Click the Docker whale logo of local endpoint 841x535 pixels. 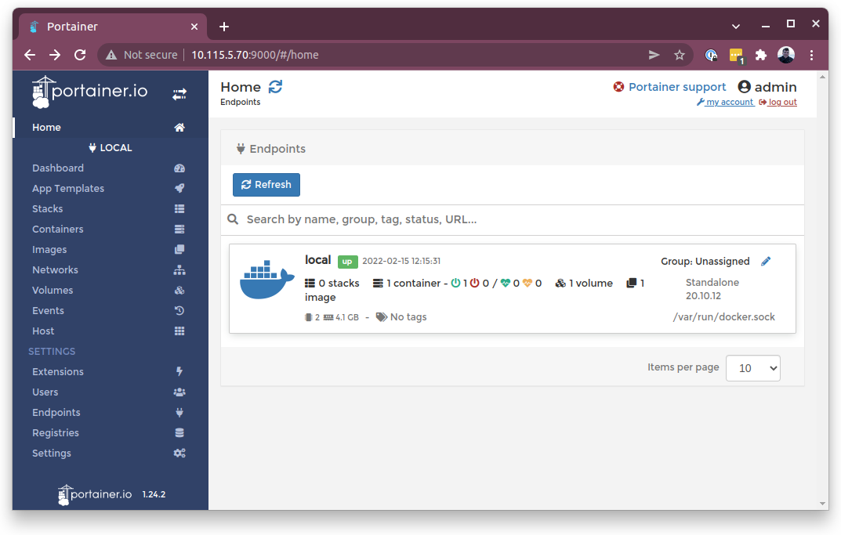[x=266, y=282]
